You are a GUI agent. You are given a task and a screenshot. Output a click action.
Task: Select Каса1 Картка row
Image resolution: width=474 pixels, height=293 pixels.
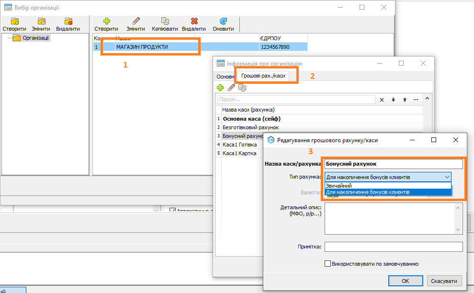tap(242, 153)
